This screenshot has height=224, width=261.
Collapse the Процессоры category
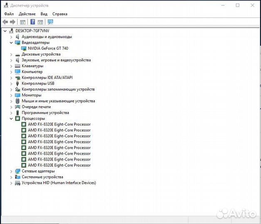pyautogui.click(x=11, y=119)
